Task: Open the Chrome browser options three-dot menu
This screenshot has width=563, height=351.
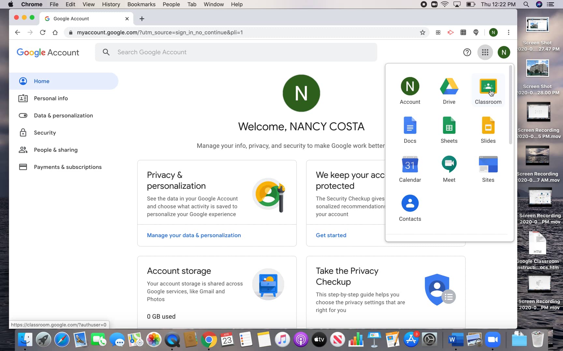Action: [508, 32]
